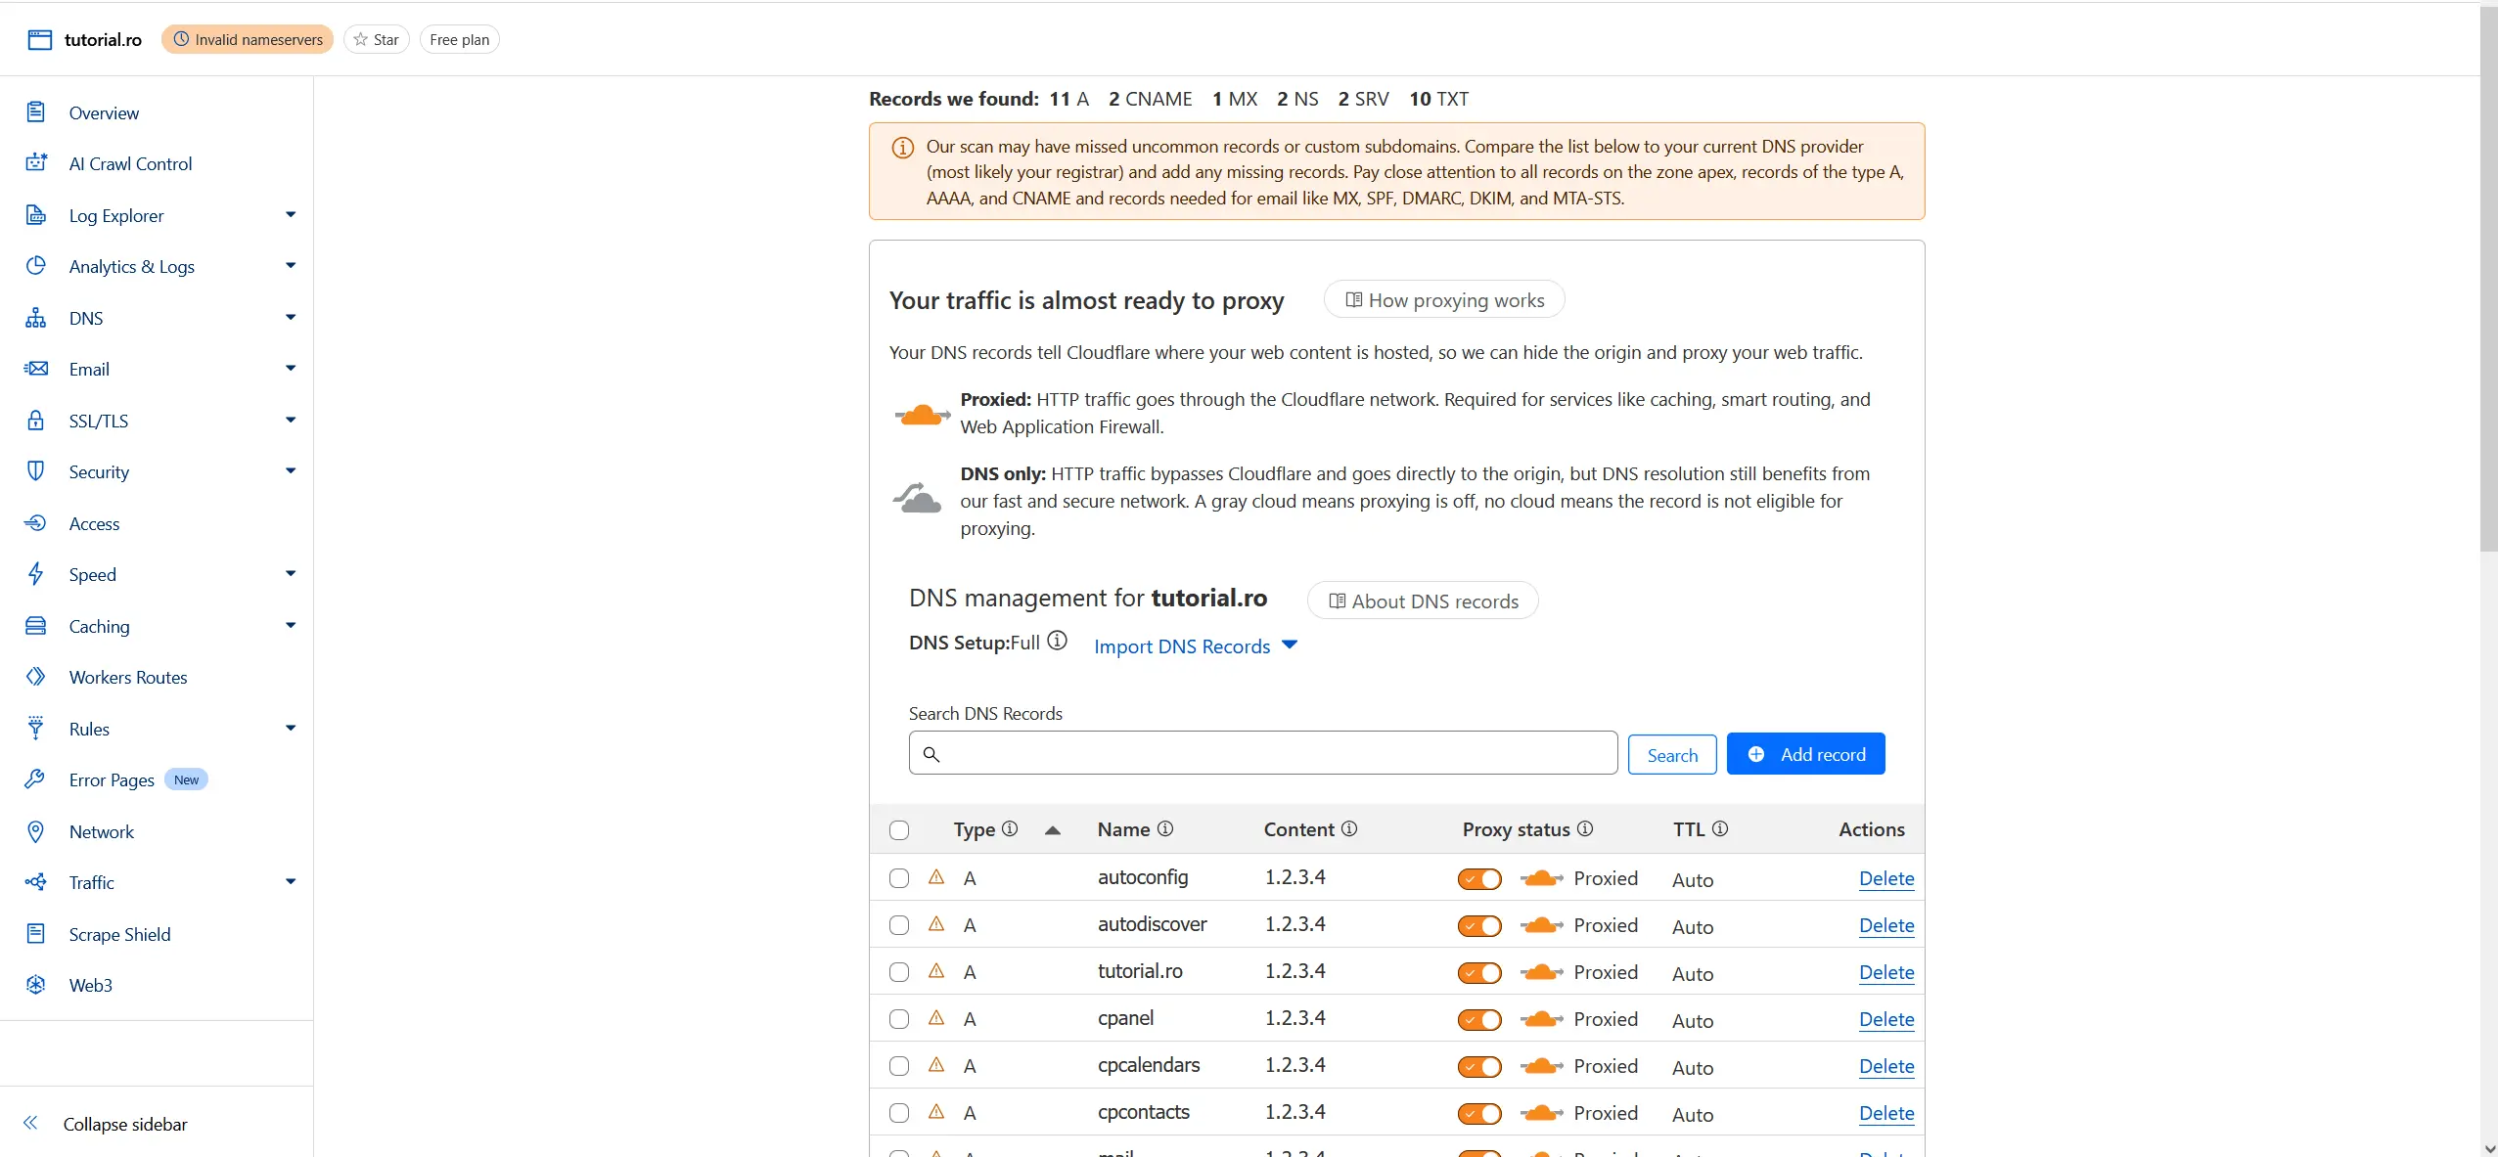Open the Scrape Shield menu item
This screenshot has width=2498, height=1157.
coord(119,934)
